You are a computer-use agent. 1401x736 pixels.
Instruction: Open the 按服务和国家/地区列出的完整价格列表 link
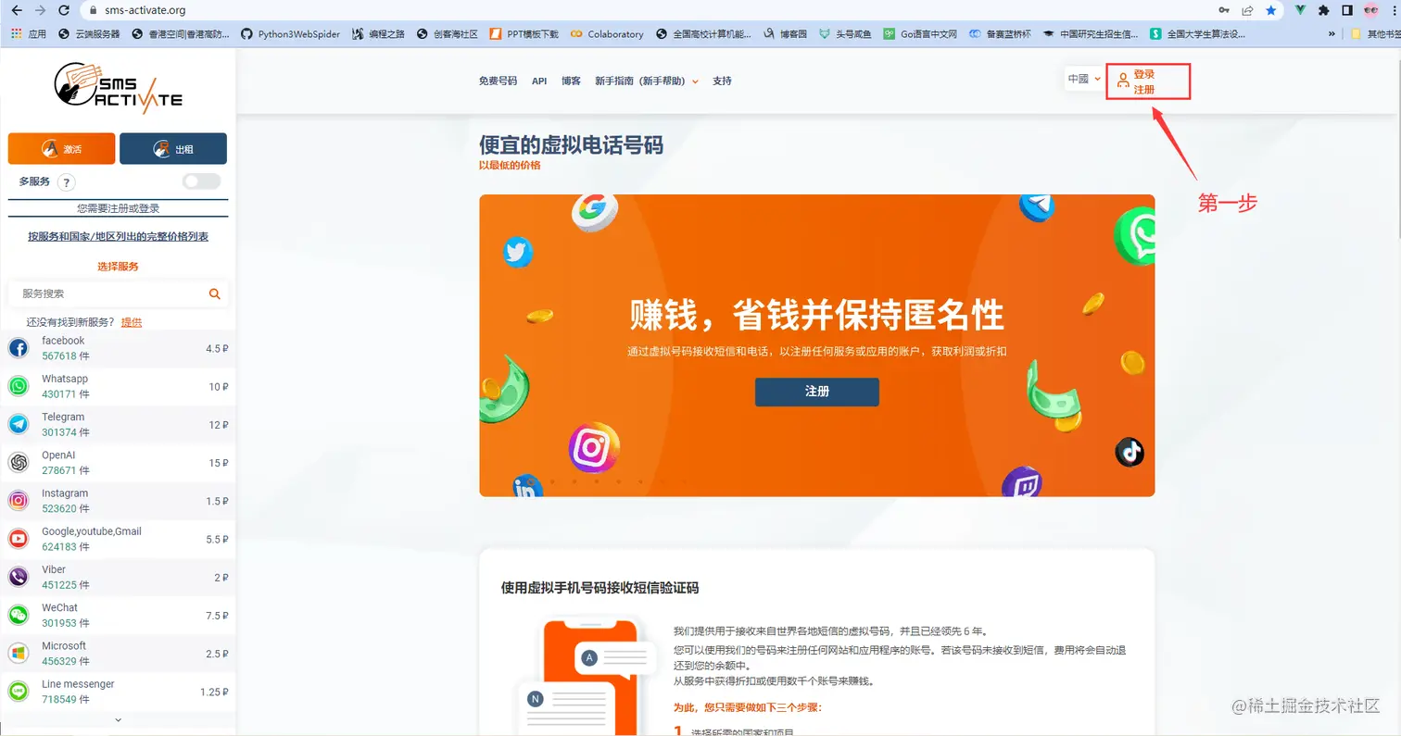point(118,236)
